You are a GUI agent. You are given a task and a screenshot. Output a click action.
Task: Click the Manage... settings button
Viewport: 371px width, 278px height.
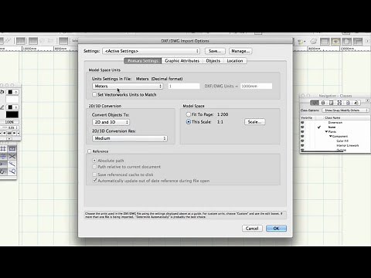240,51
